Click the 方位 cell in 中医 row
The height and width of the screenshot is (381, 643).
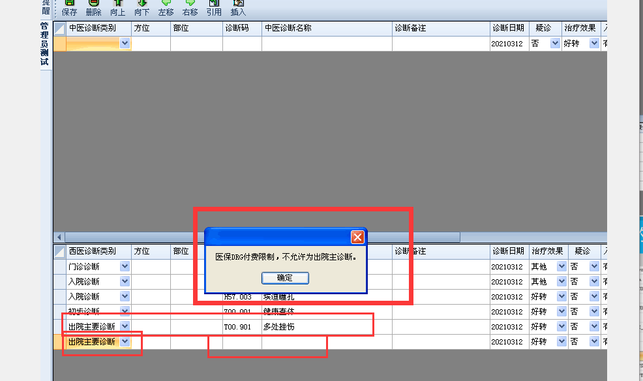[x=151, y=44]
